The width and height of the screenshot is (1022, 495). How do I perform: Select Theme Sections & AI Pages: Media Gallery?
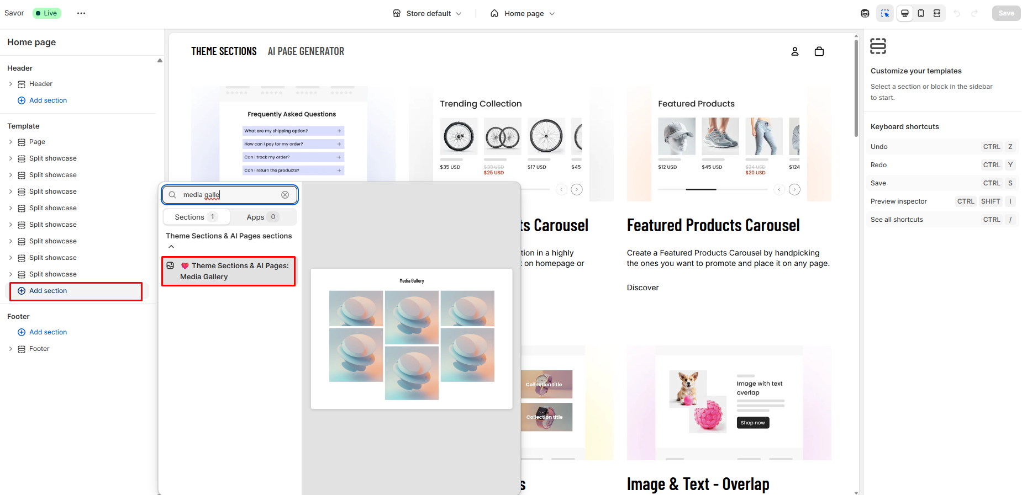click(x=228, y=271)
